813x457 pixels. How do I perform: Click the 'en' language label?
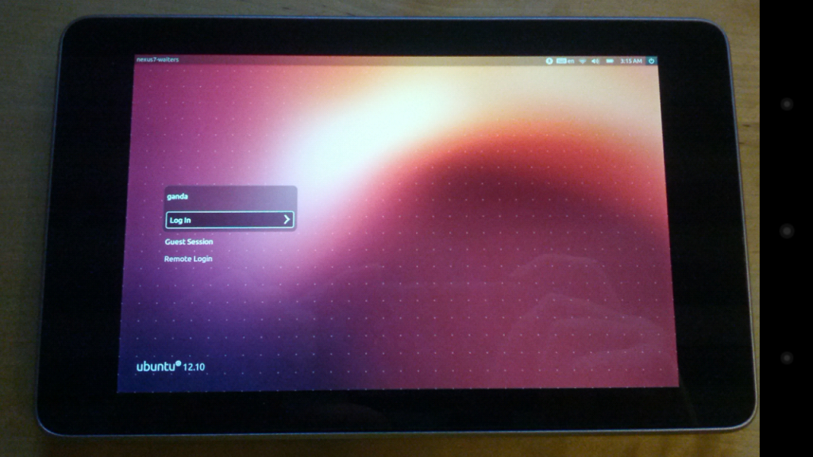[x=570, y=60]
